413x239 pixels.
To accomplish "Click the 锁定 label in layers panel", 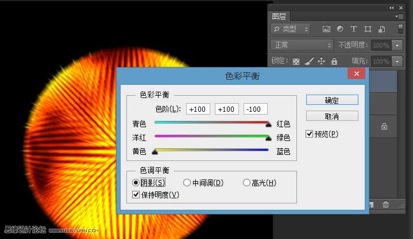I will click(280, 61).
